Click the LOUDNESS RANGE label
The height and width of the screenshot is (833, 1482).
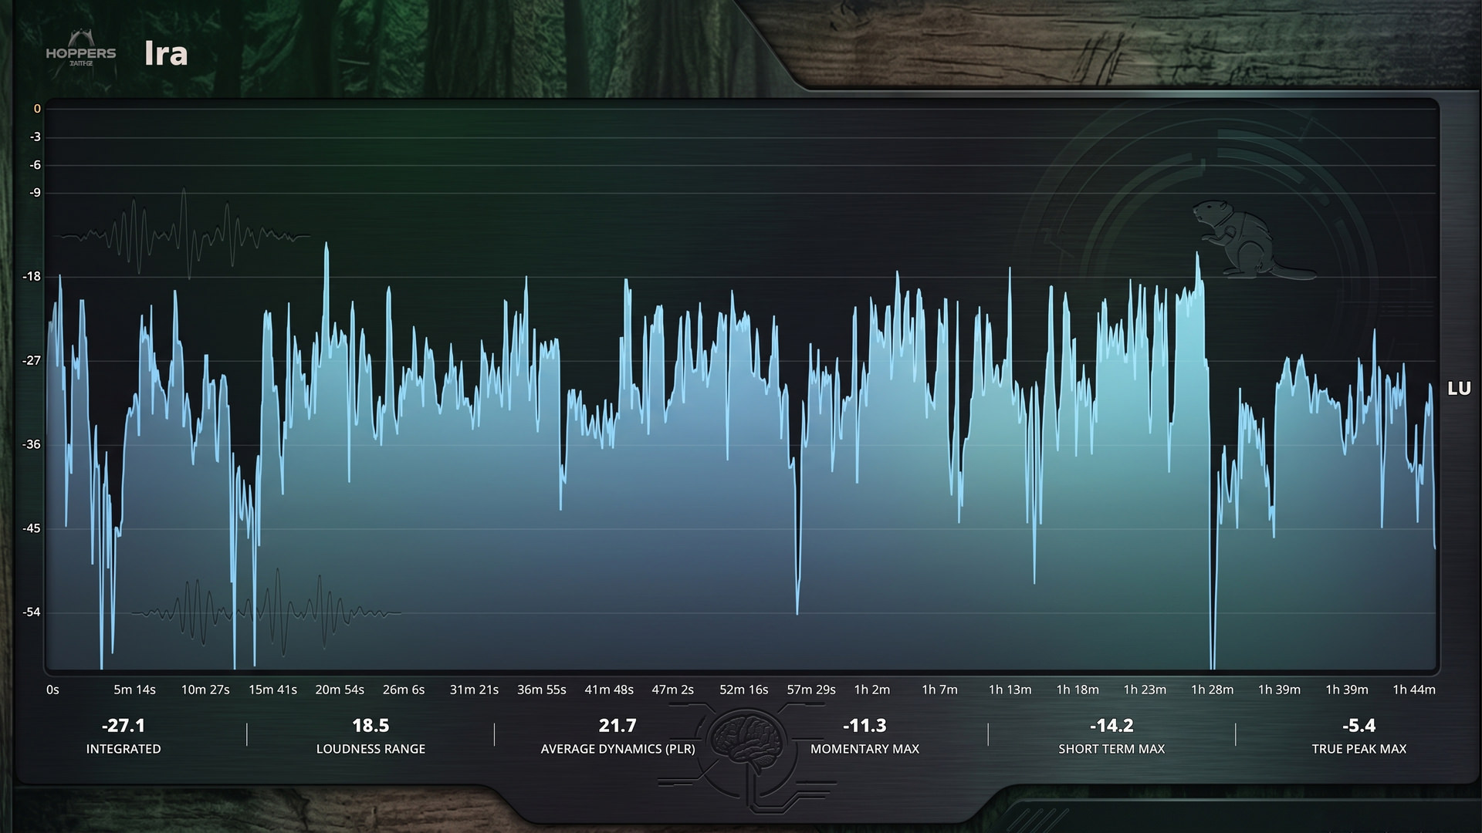coord(370,749)
